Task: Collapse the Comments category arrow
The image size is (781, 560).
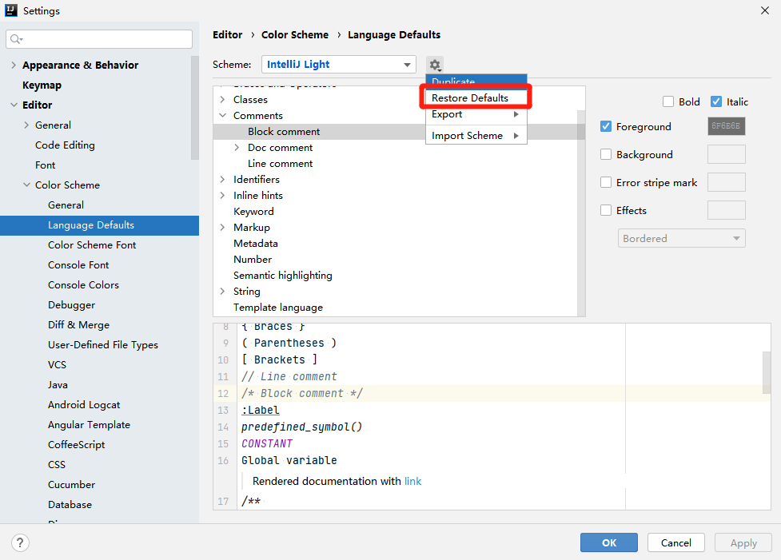Action: tap(223, 116)
